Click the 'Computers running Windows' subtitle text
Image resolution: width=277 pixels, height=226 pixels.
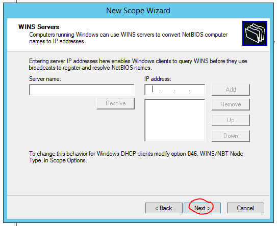128,38
